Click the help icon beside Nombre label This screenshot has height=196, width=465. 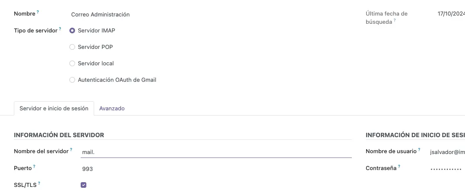click(38, 12)
